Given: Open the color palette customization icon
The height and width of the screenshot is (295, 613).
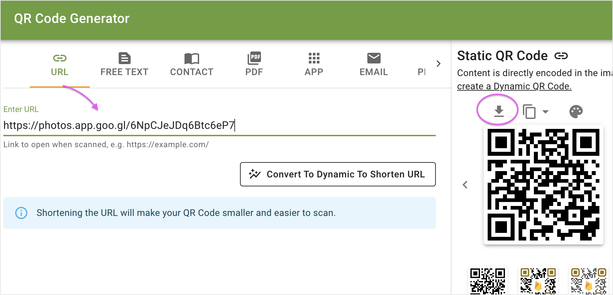Looking at the screenshot, I should [x=576, y=112].
